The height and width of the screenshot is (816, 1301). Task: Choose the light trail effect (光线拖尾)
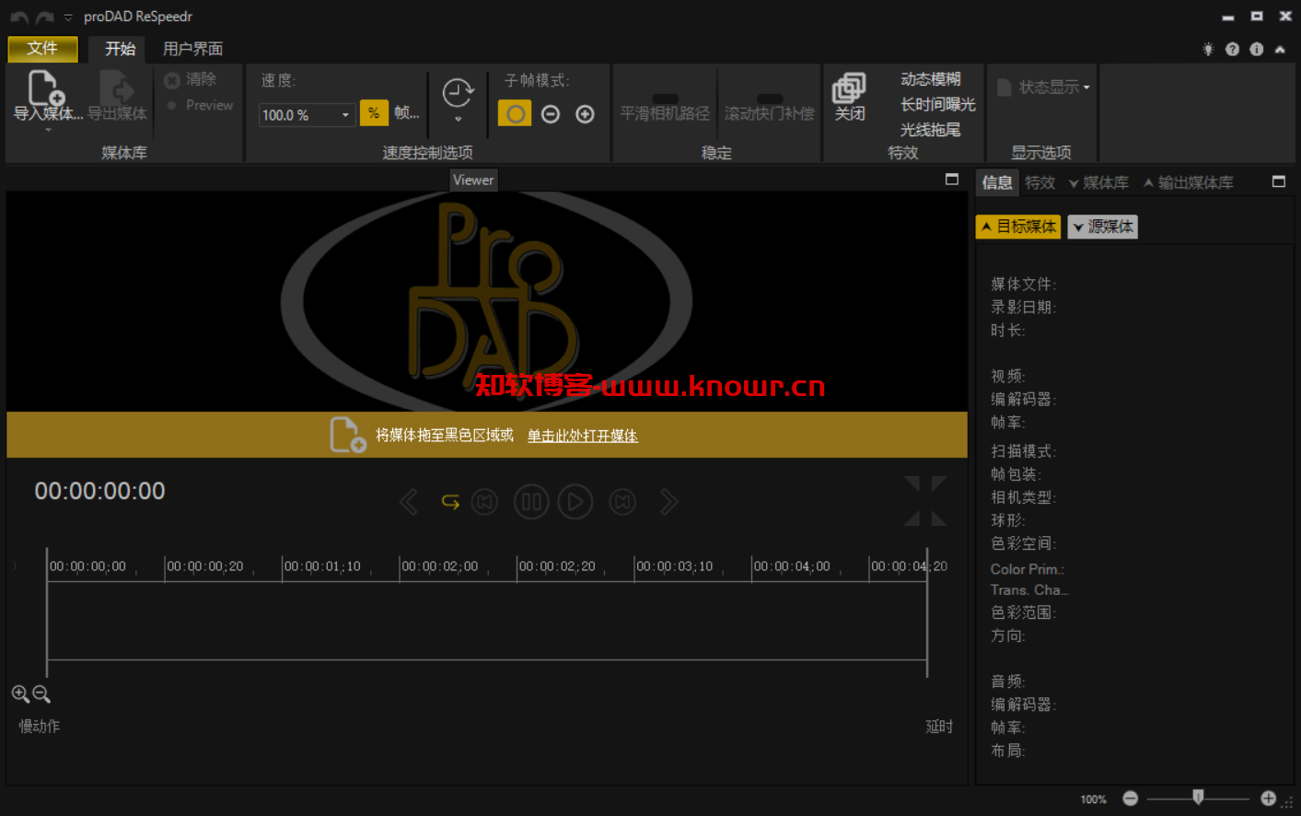[930, 130]
